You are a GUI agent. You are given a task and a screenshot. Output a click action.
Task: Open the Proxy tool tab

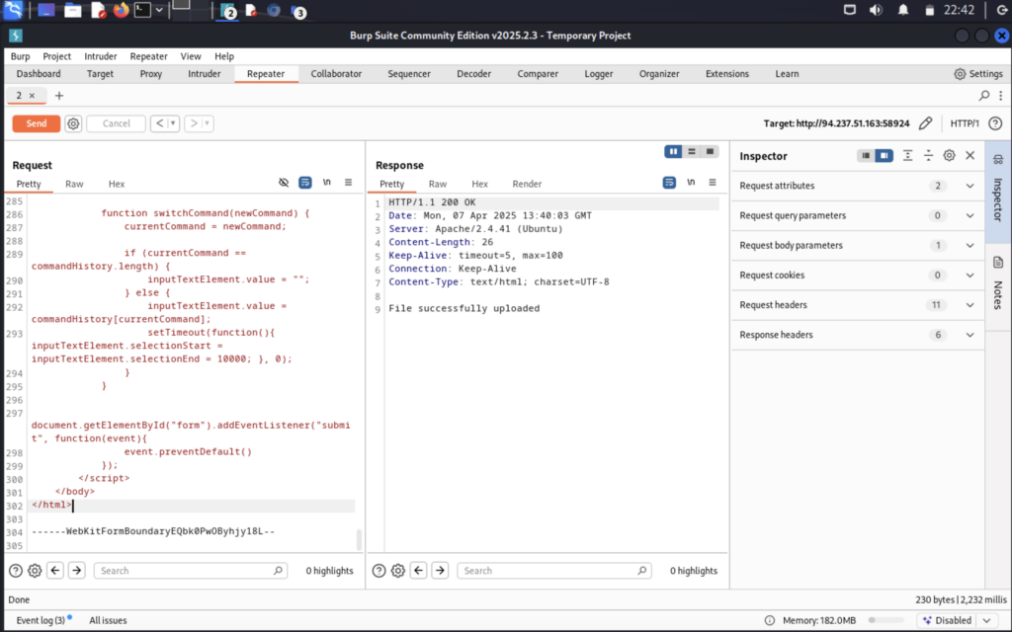click(x=151, y=73)
